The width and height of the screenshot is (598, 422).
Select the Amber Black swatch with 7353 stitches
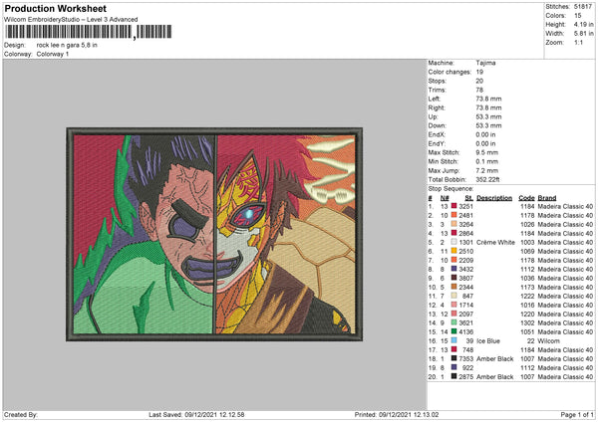[x=453, y=358]
